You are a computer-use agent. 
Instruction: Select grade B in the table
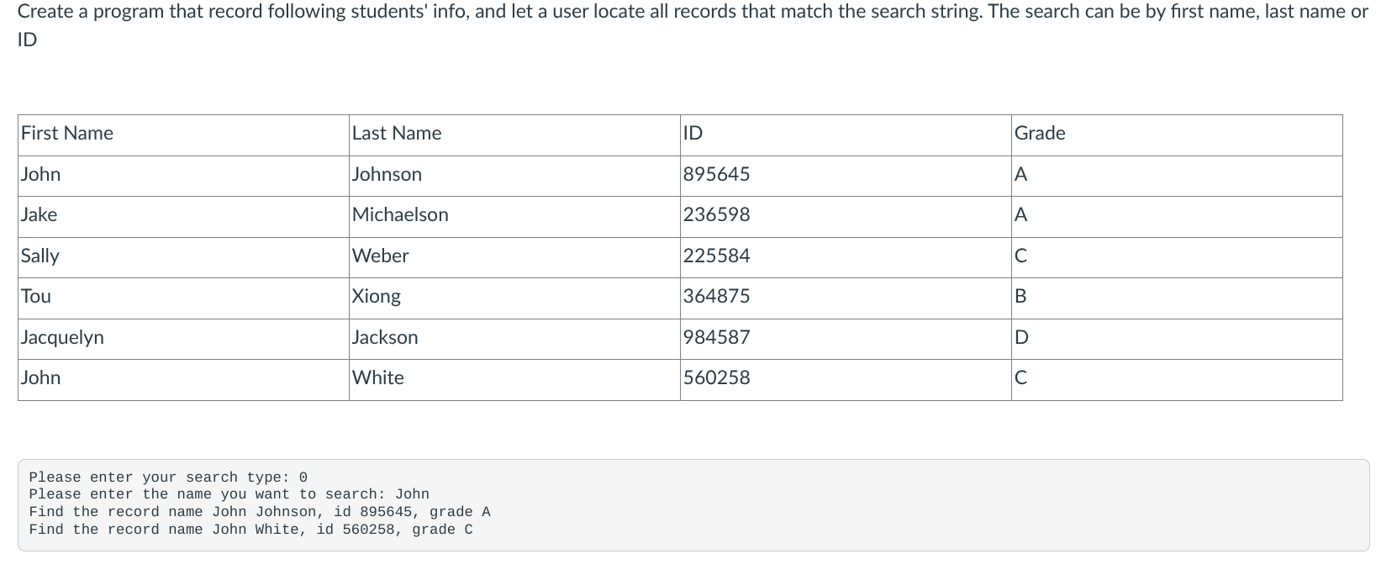tap(1021, 297)
